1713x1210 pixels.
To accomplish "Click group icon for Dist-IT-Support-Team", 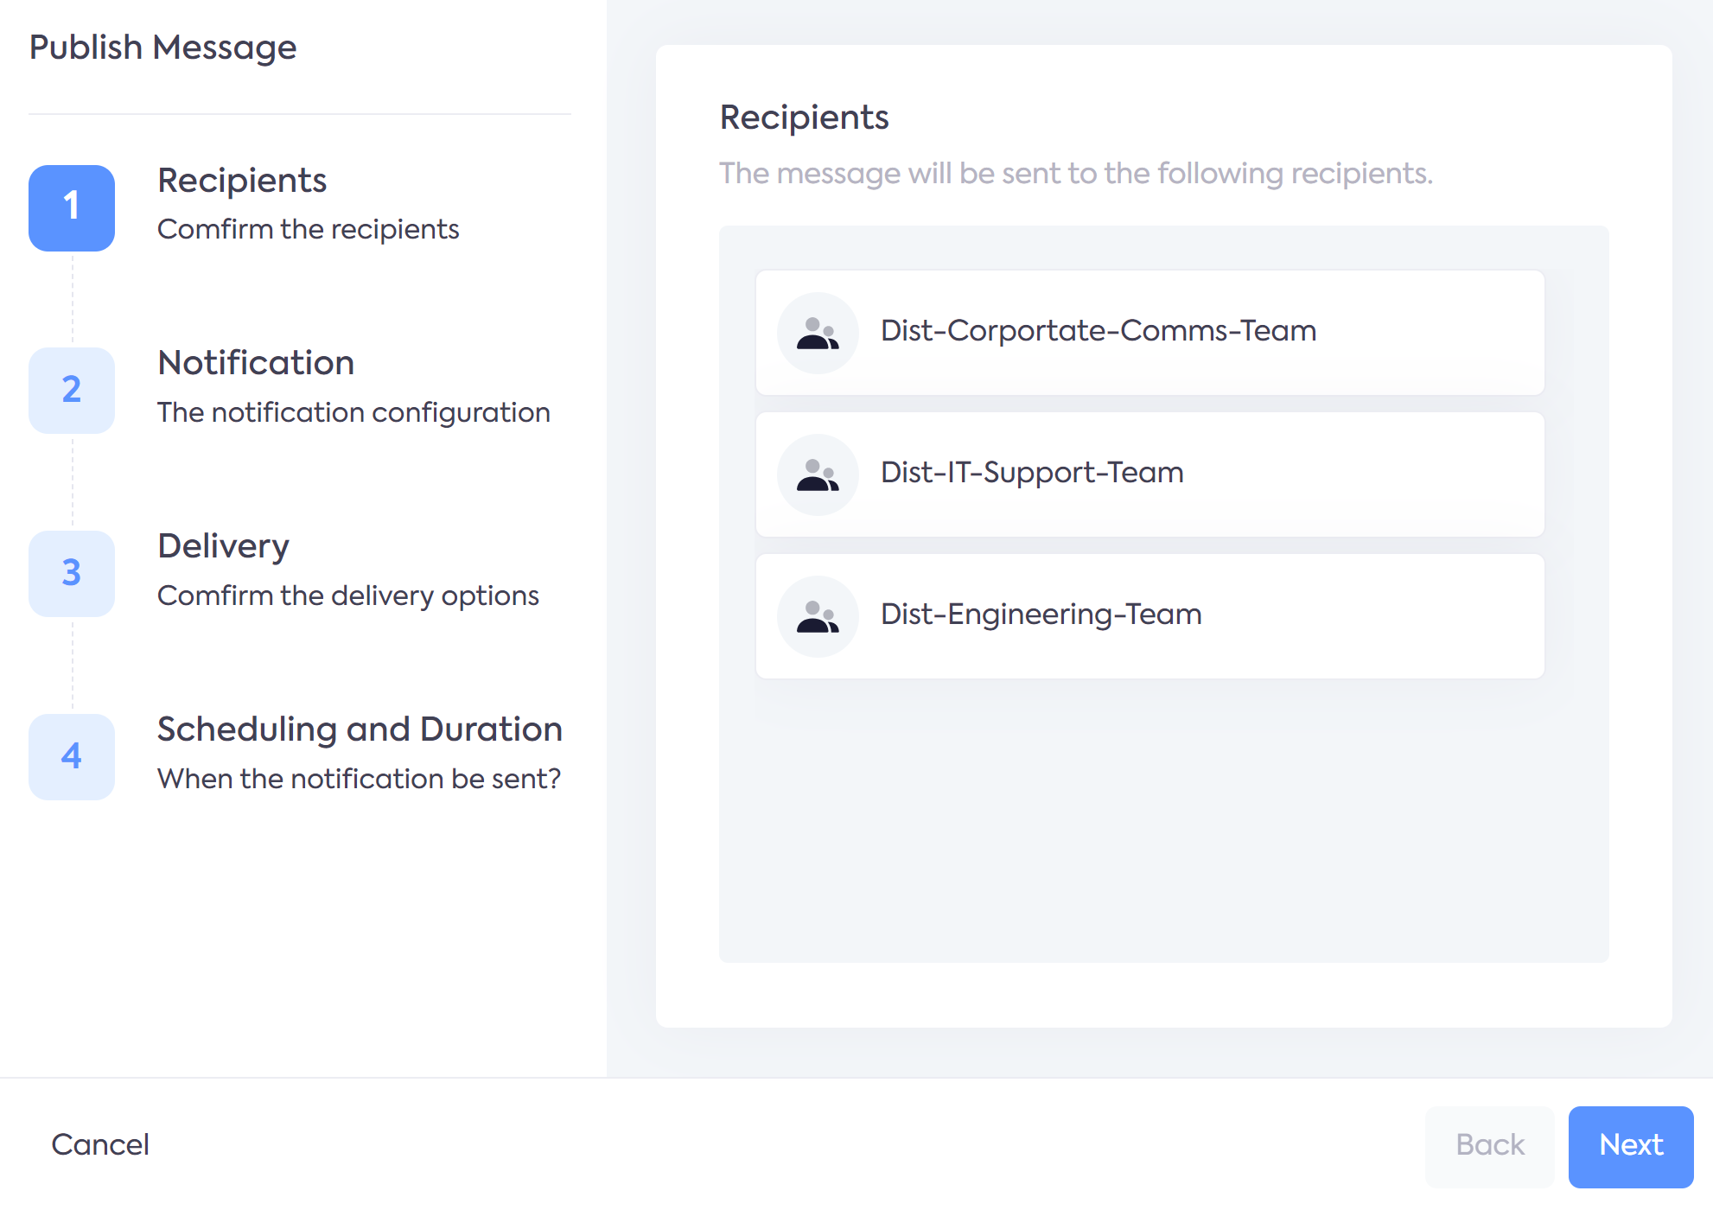I will point(817,474).
